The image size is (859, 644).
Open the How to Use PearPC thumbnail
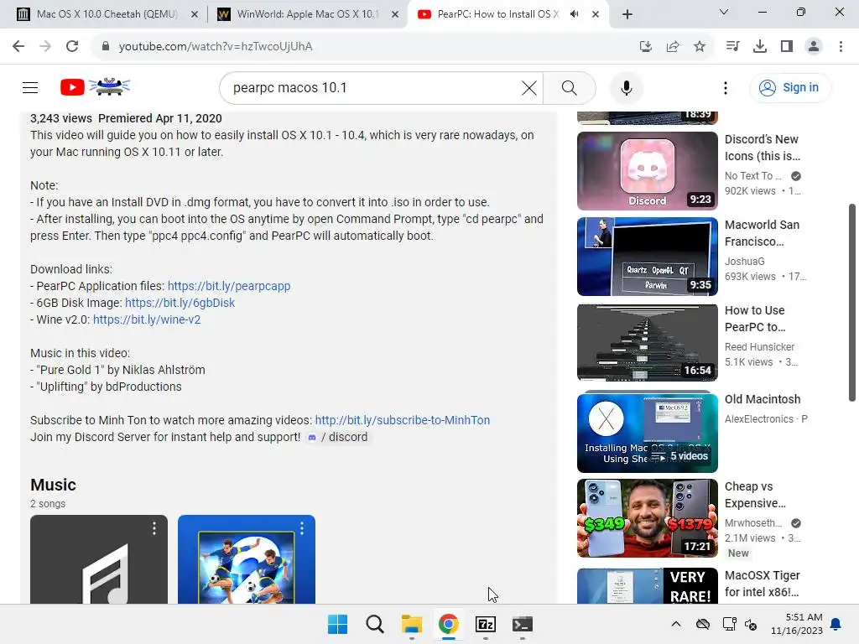647,342
